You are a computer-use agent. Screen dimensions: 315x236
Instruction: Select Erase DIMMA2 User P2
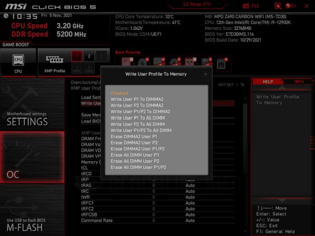pyautogui.click(x=134, y=143)
